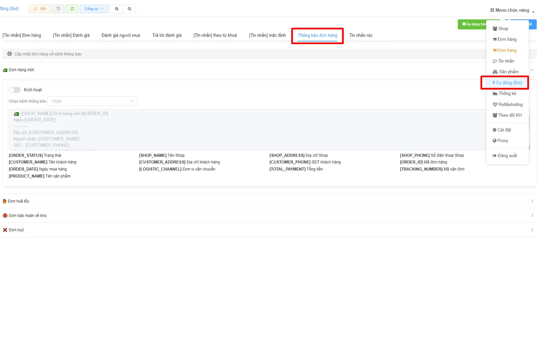Screen dimensions: 537x345
Task: Open Sản phẩm in the function menu
Action: coord(506,72)
